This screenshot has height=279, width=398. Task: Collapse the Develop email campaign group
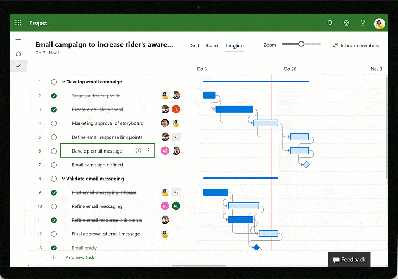click(64, 82)
